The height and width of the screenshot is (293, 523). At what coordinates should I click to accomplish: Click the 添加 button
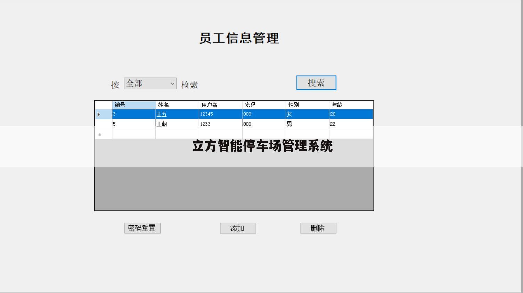click(x=238, y=228)
